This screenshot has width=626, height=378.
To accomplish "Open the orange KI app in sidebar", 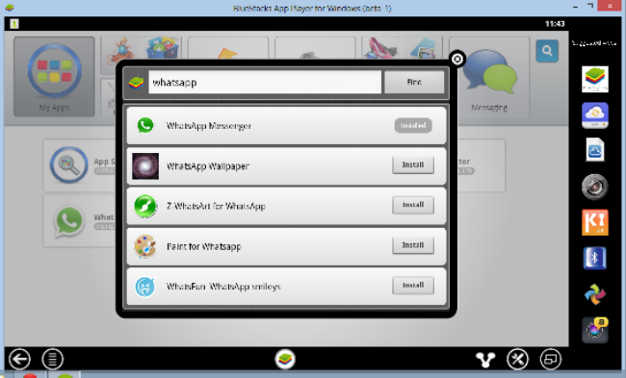I will tap(595, 222).
